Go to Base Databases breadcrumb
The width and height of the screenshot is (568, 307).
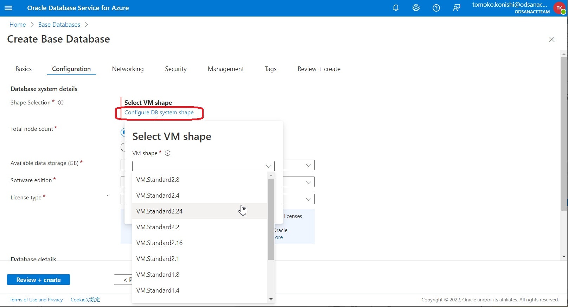[x=59, y=25]
